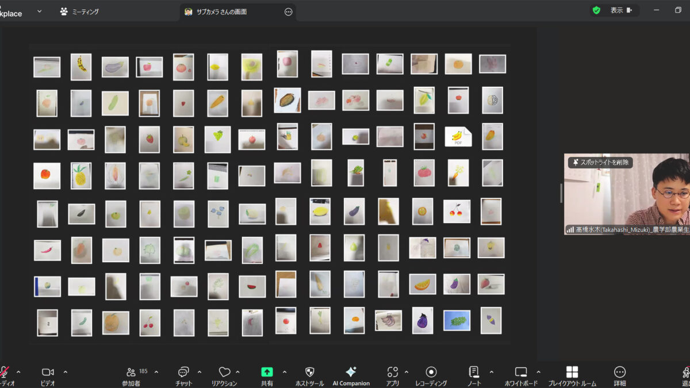Click the Reactions heart icon
Screen dimensions: 690x388
click(x=224, y=372)
